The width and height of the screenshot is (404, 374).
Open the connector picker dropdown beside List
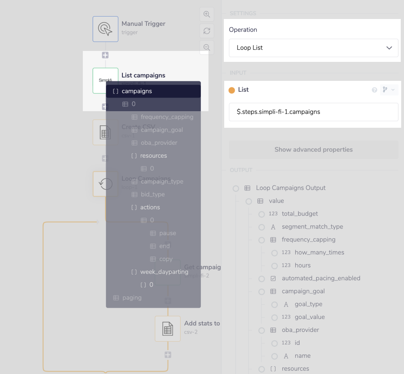click(x=388, y=89)
